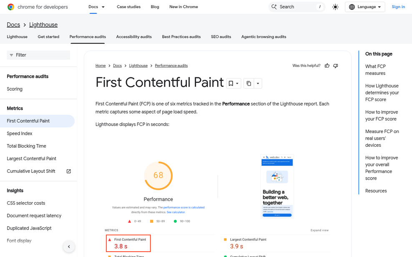
Task: Switch to Get started tab
Action: [48, 37]
